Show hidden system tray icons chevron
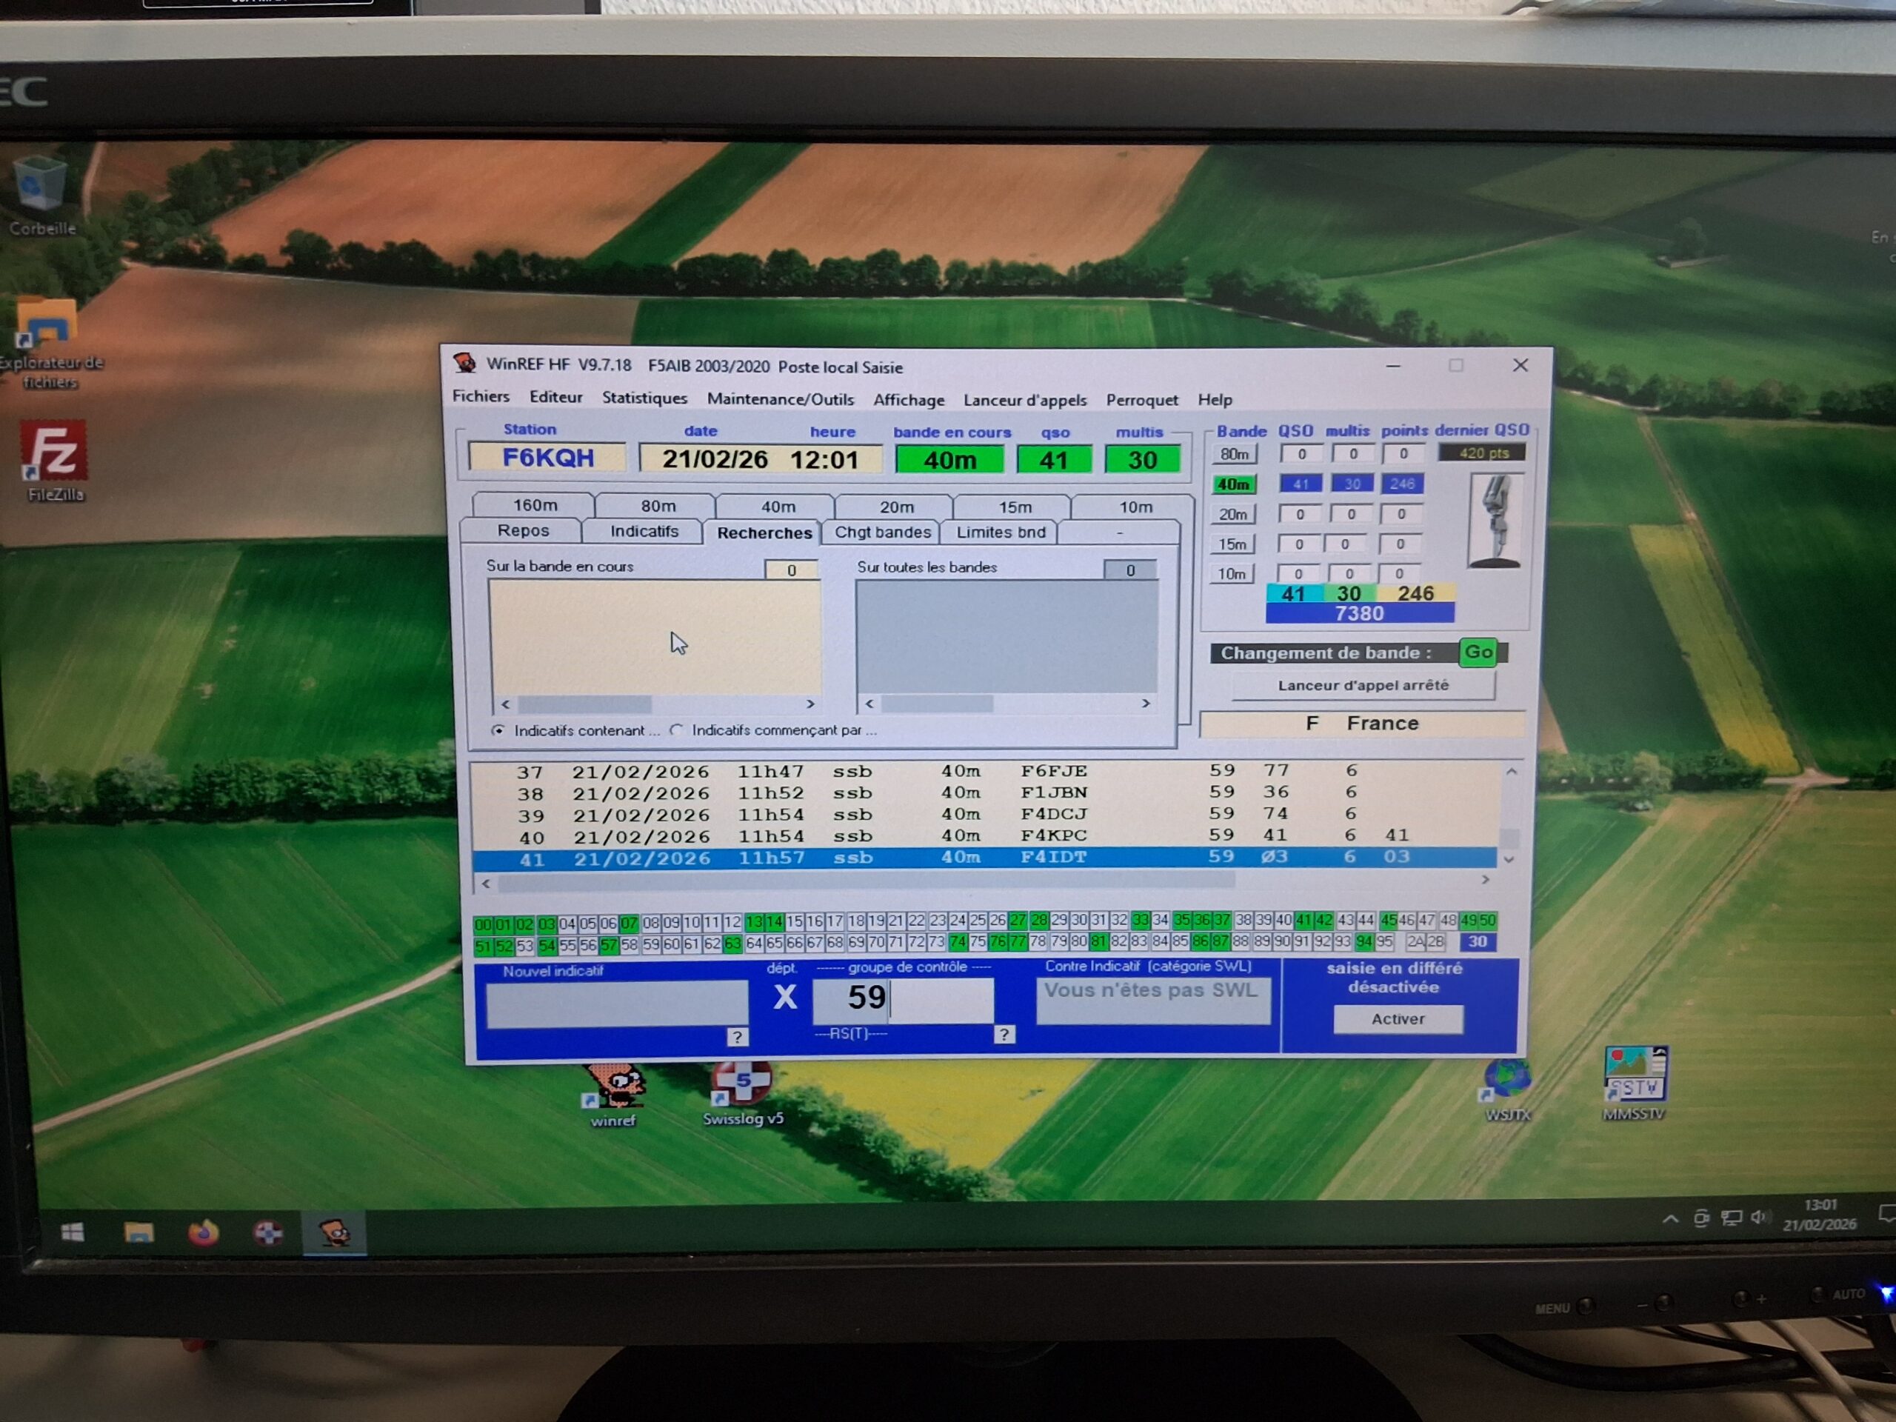 (1671, 1219)
